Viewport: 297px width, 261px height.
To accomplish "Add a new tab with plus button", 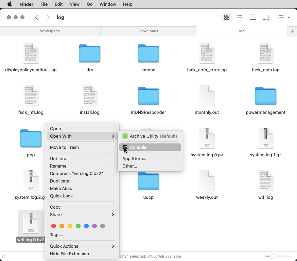I will 292,31.
